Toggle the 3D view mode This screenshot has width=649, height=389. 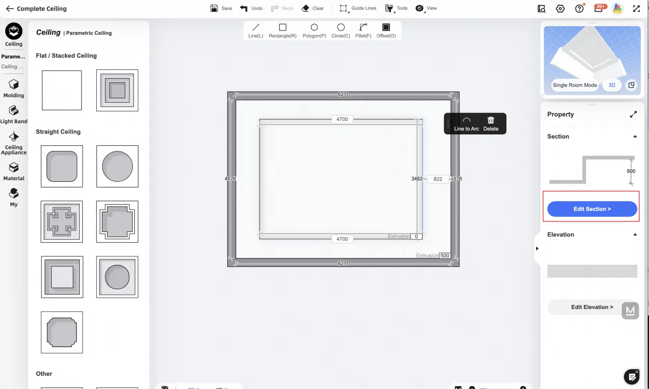[x=611, y=85]
